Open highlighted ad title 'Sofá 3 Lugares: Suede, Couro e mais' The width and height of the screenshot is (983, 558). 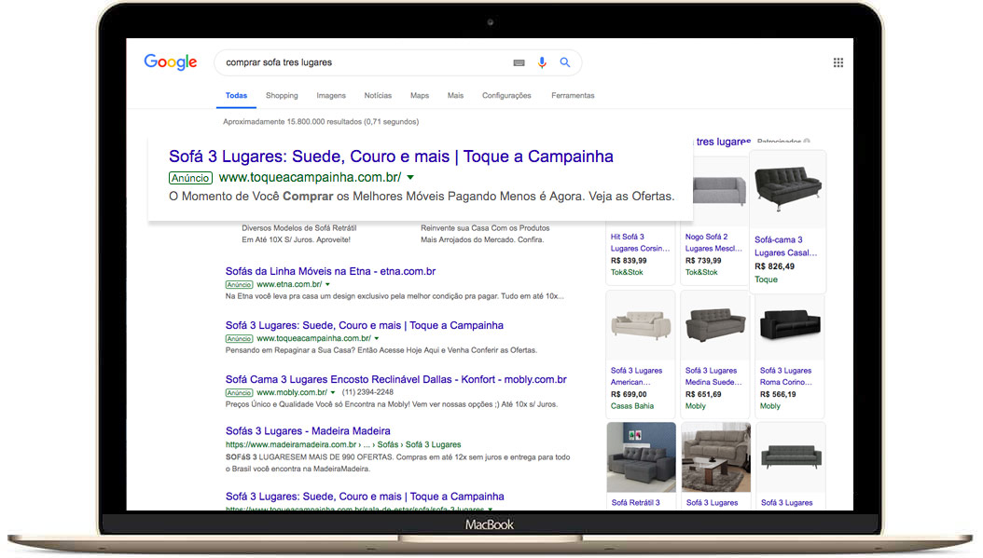click(x=391, y=156)
